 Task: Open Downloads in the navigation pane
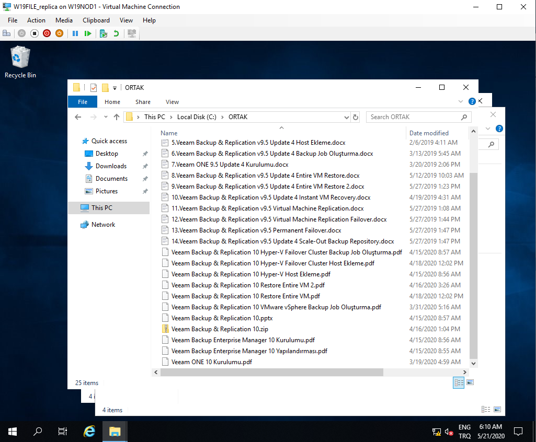tap(111, 166)
